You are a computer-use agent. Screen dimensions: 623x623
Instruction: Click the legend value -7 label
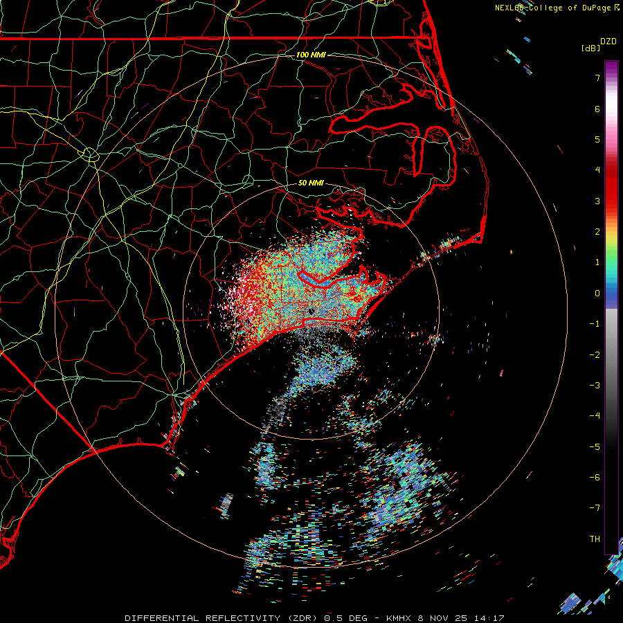click(595, 508)
